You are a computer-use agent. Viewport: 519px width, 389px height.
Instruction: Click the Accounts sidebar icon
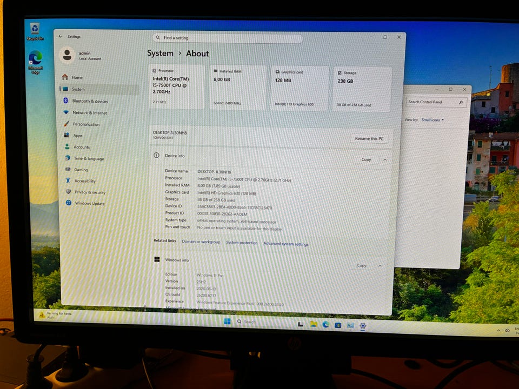pyautogui.click(x=67, y=146)
